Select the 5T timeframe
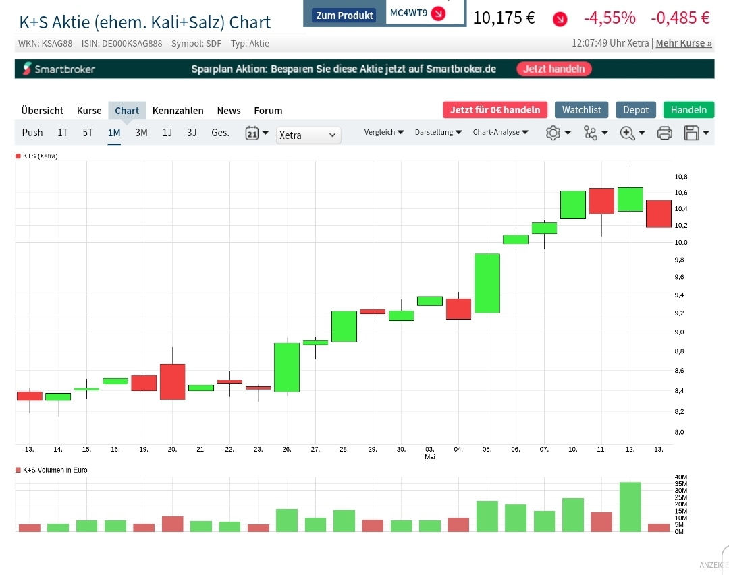Image resolution: width=729 pixels, height=575 pixels. (88, 133)
